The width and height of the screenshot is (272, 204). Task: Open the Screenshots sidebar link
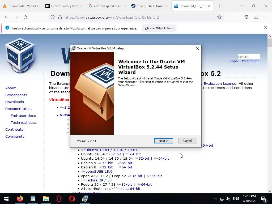(16, 95)
